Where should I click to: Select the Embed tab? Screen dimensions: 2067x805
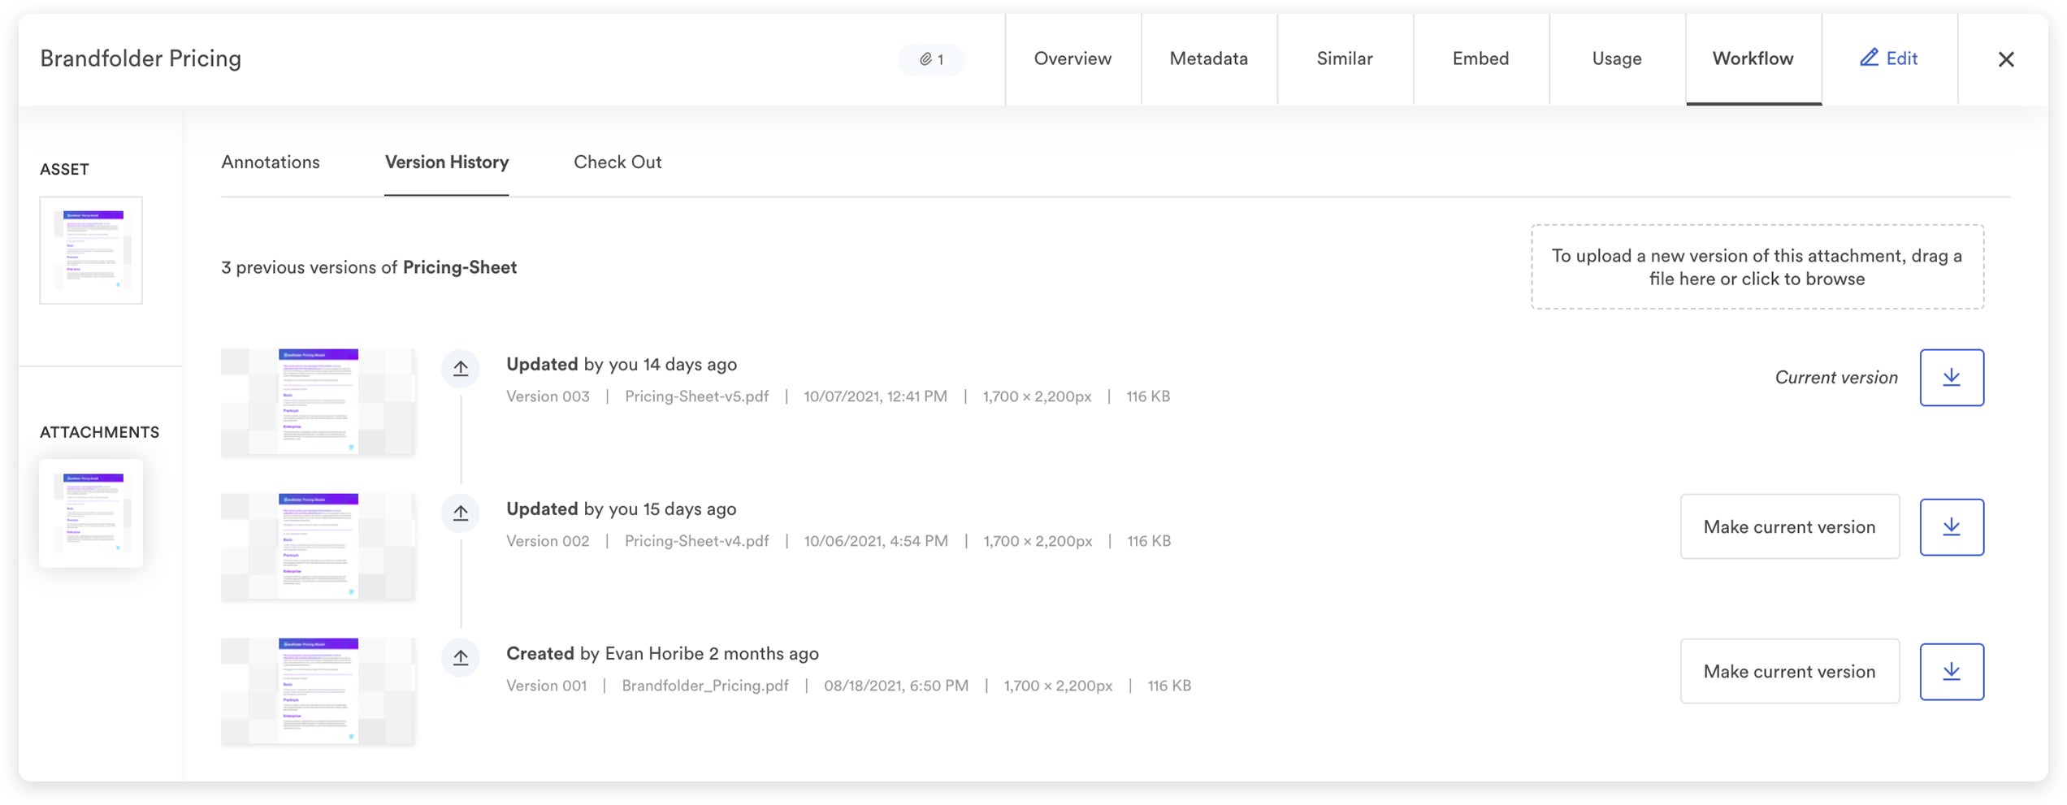click(1480, 58)
